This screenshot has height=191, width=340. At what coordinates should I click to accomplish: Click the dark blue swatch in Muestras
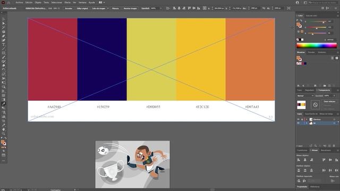tap(305, 64)
